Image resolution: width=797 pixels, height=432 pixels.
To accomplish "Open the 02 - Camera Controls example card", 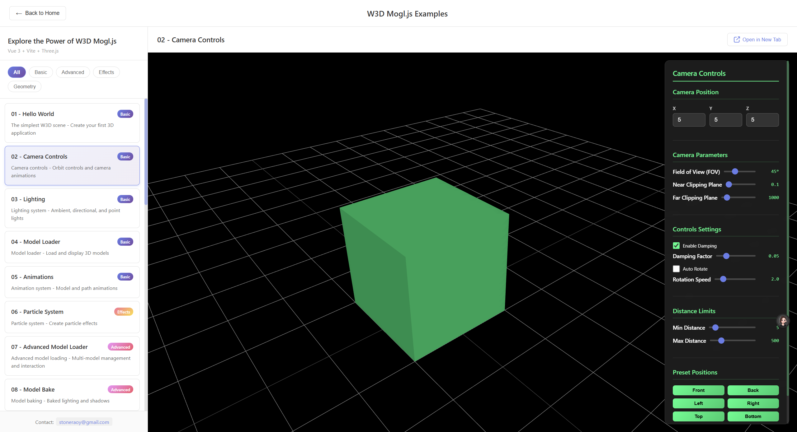I will click(72, 165).
